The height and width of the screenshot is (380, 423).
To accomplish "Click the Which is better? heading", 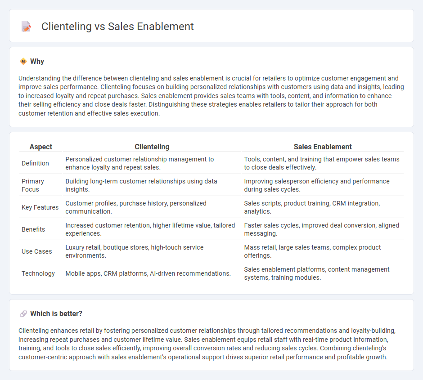I will pos(56,314).
